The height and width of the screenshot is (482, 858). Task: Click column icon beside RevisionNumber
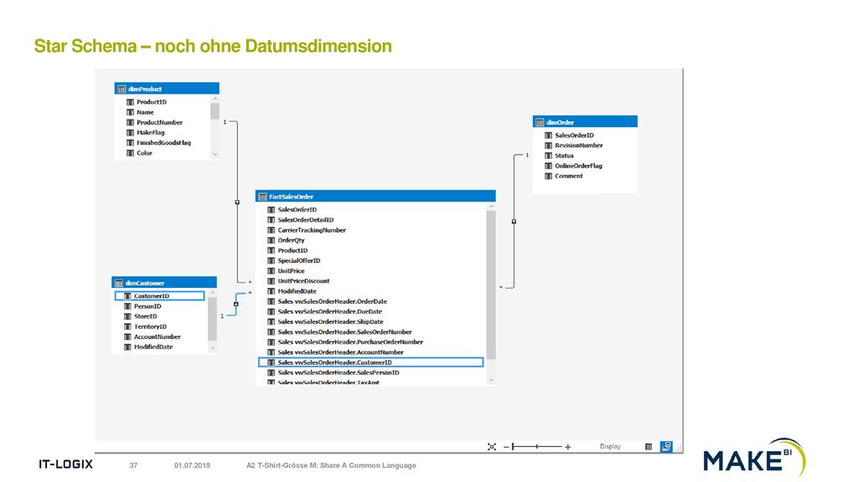coord(548,146)
